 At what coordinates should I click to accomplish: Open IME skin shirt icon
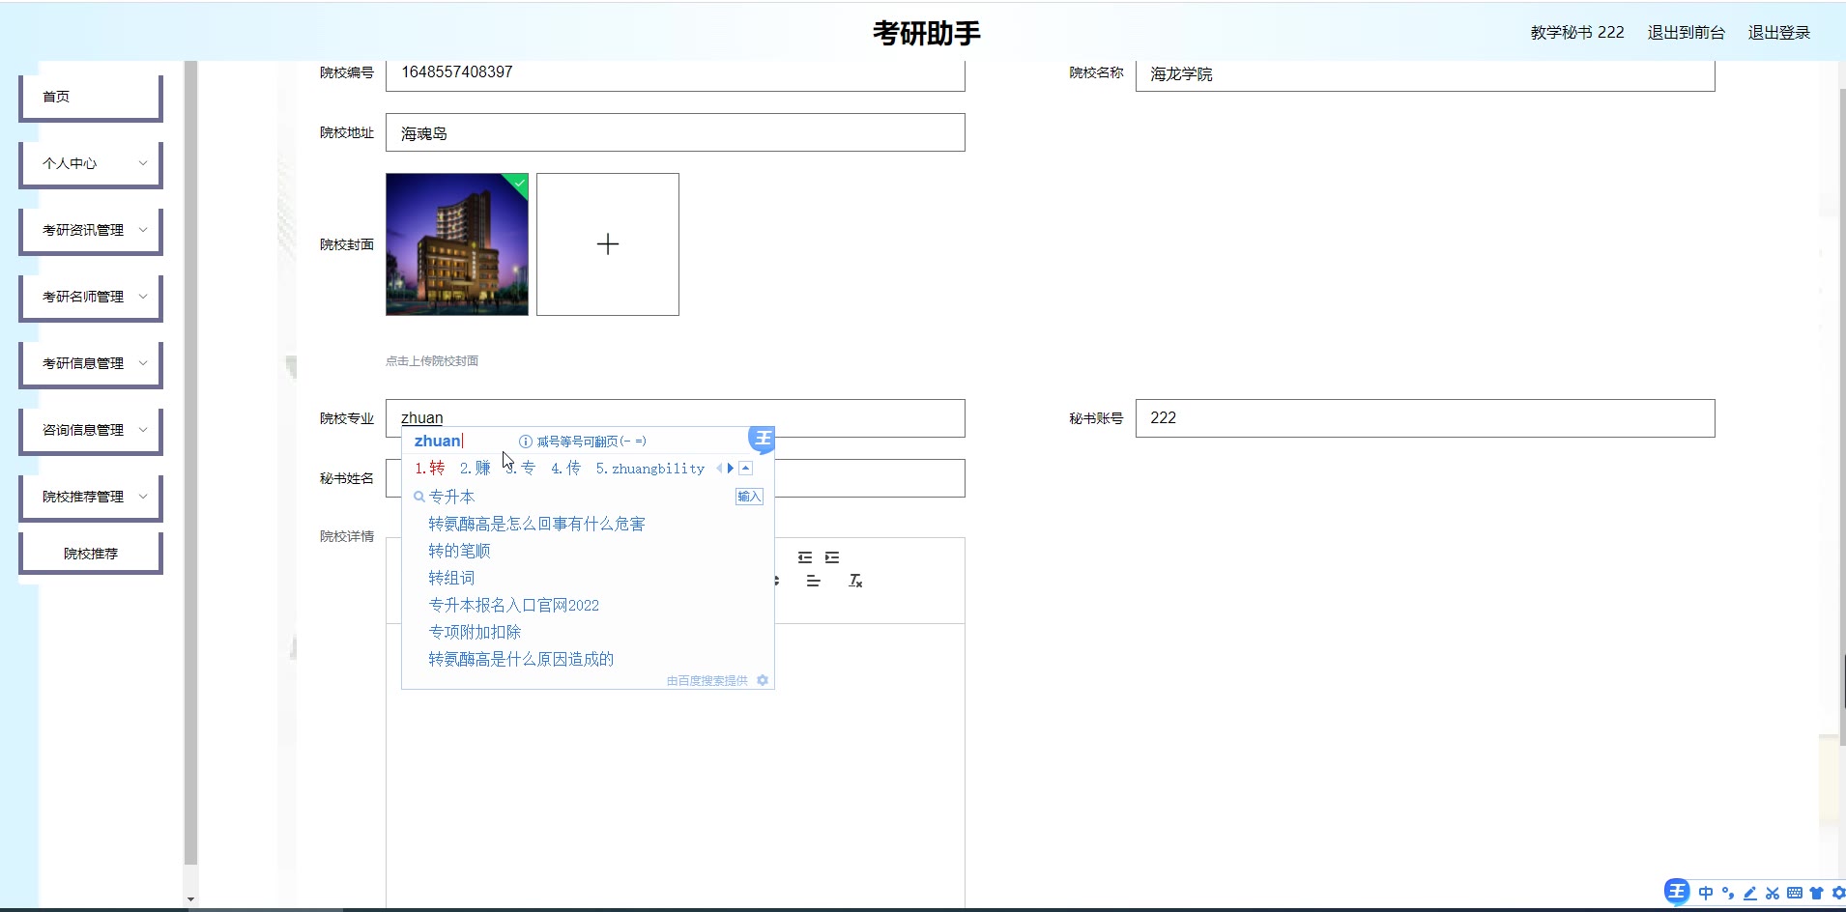coord(1817,893)
